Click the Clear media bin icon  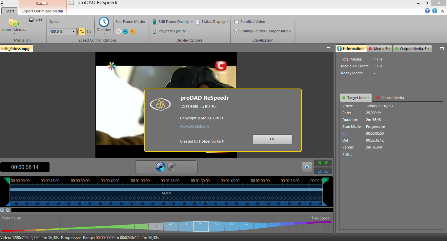click(31, 20)
